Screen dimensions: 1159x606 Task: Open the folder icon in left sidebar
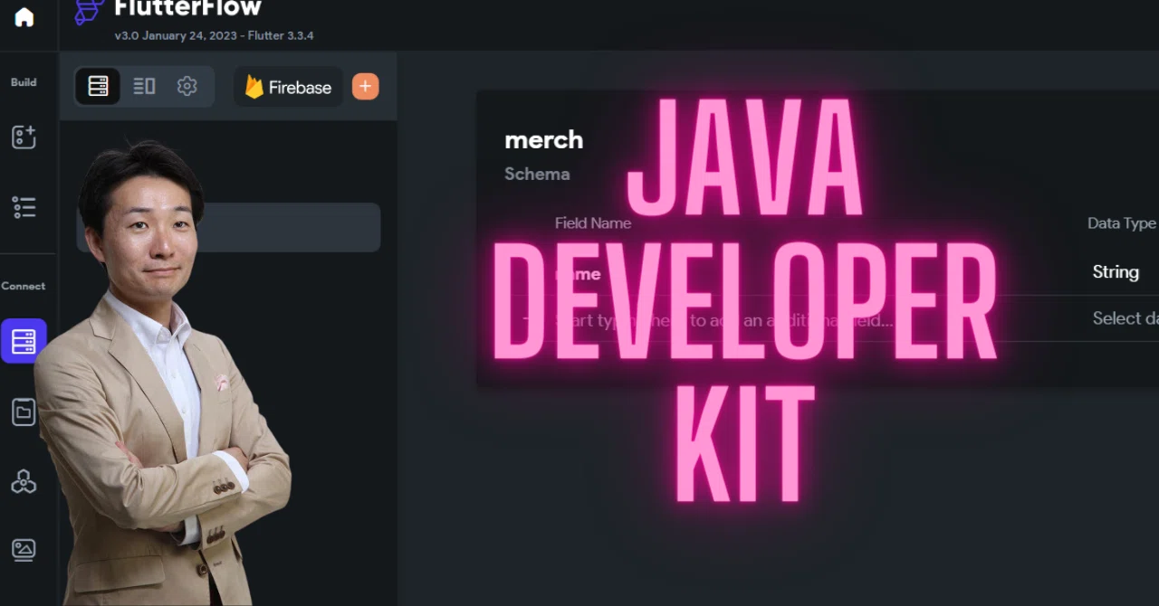[24, 412]
